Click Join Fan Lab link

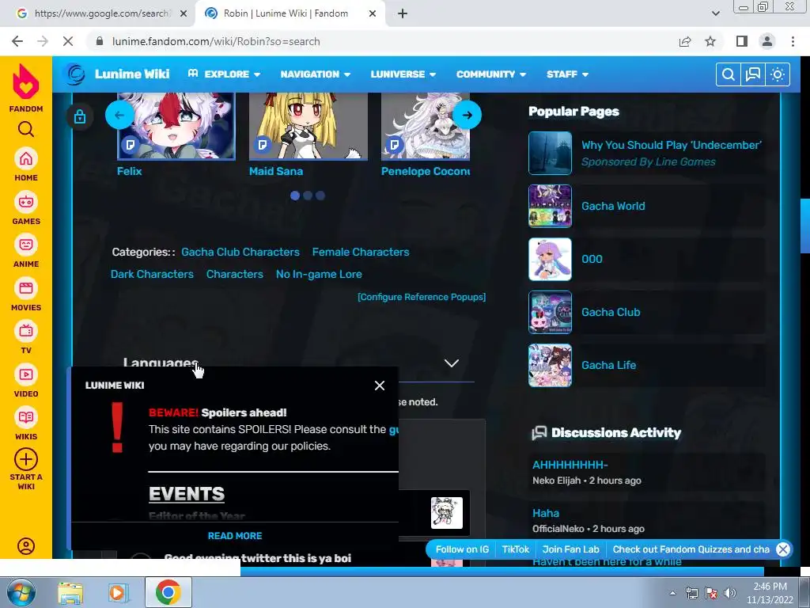(x=571, y=549)
